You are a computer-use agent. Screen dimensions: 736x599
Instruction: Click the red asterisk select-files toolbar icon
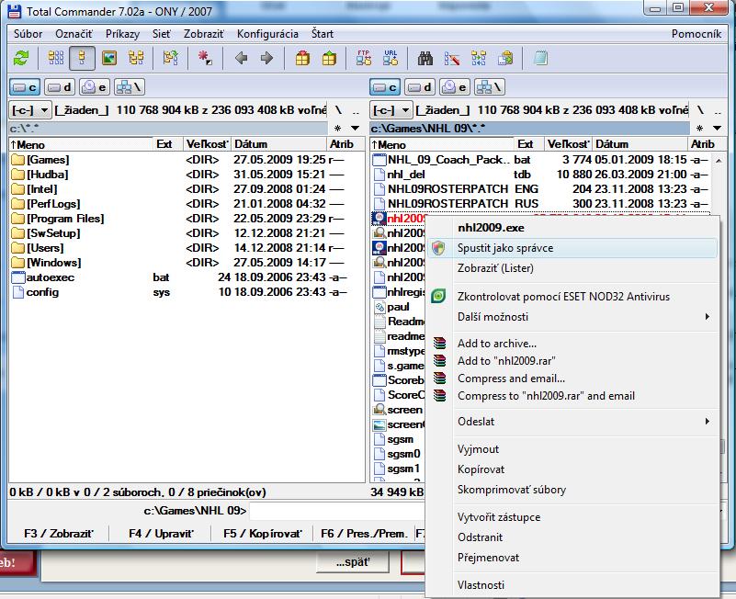(205, 58)
